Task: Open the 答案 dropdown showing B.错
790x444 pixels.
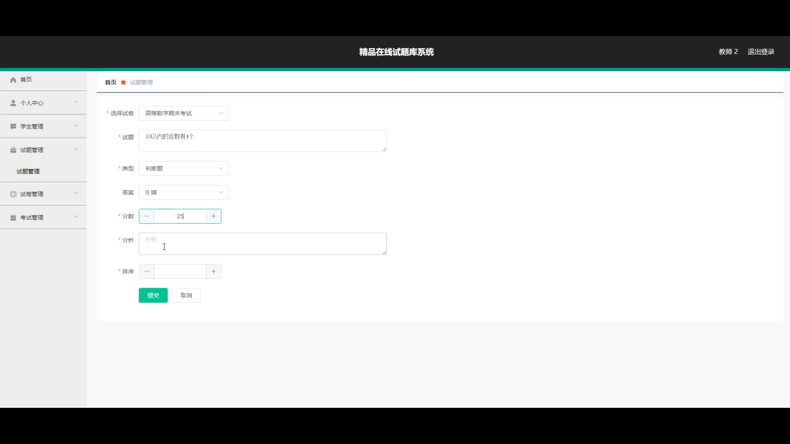Action: [184, 192]
